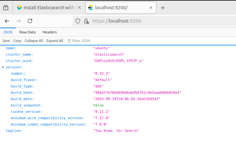Image resolution: width=236 pixels, height=150 pixels.
Task: Switch to the JSON viewer tab
Action: 8,32
